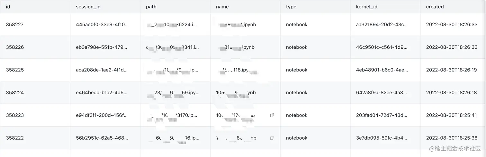Click session_id cell starting with eb3a798e
The width and height of the screenshot is (486, 157).
[102, 47]
